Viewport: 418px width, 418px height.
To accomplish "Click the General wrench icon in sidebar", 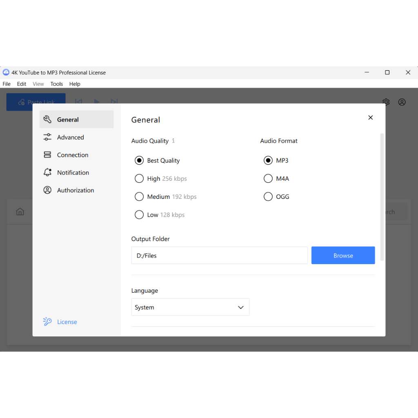I will click(x=47, y=120).
